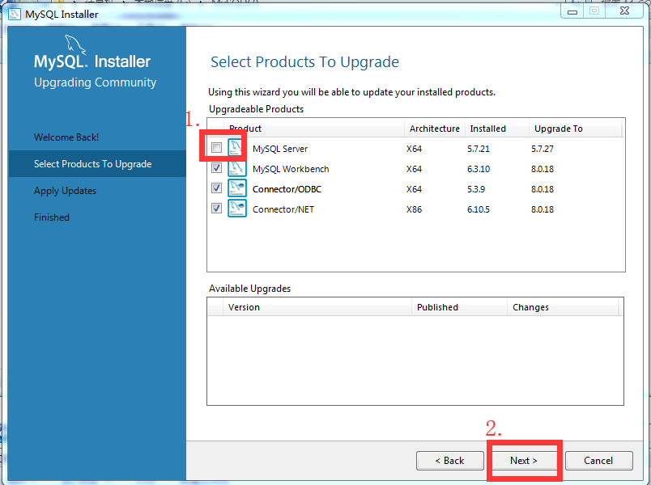Select the Finished step in sidebar
Screen dimensions: 651x485
tap(51, 217)
